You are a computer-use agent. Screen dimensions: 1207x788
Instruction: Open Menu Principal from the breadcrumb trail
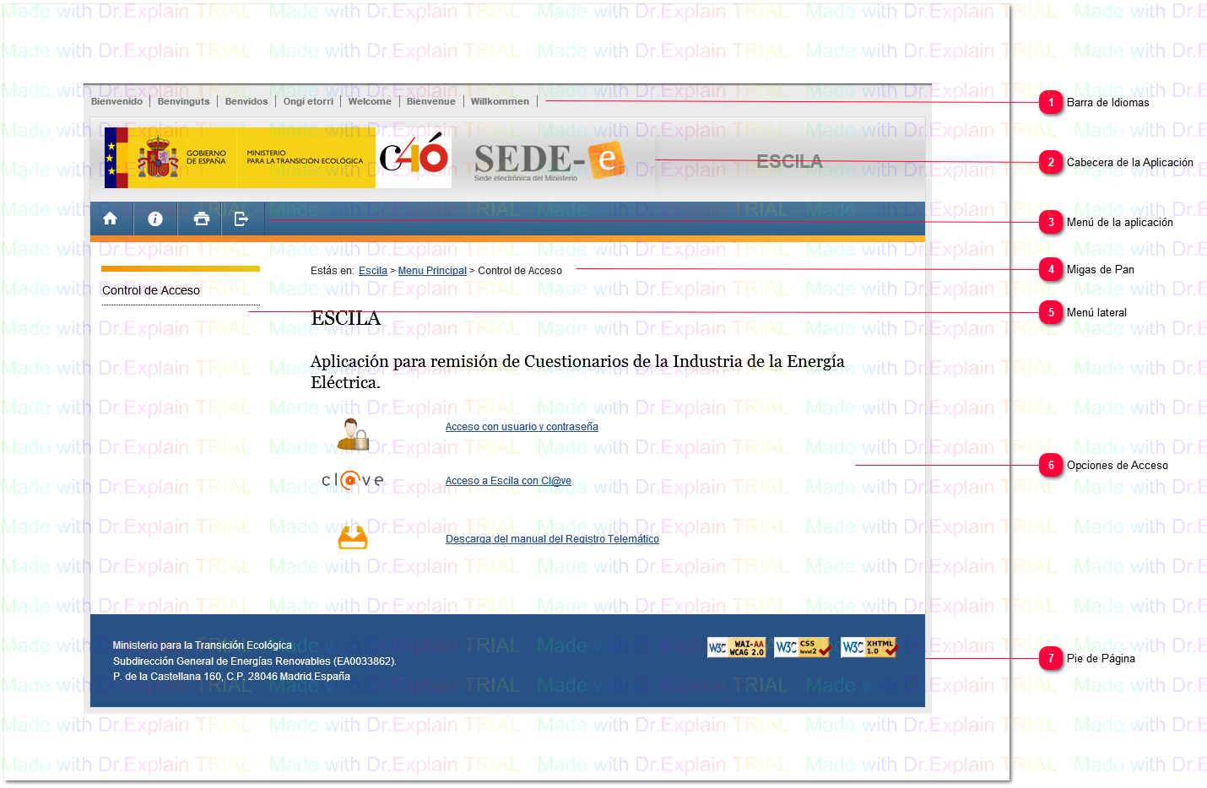tap(432, 270)
